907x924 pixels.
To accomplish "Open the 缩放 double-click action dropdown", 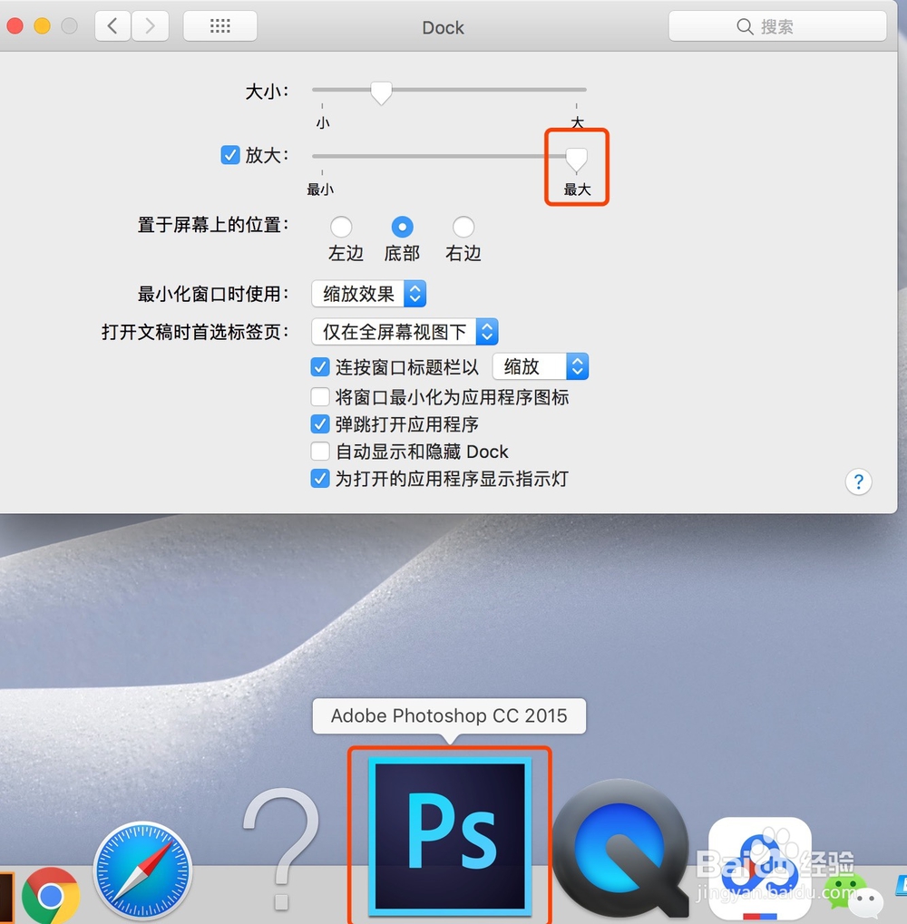I will (x=541, y=366).
